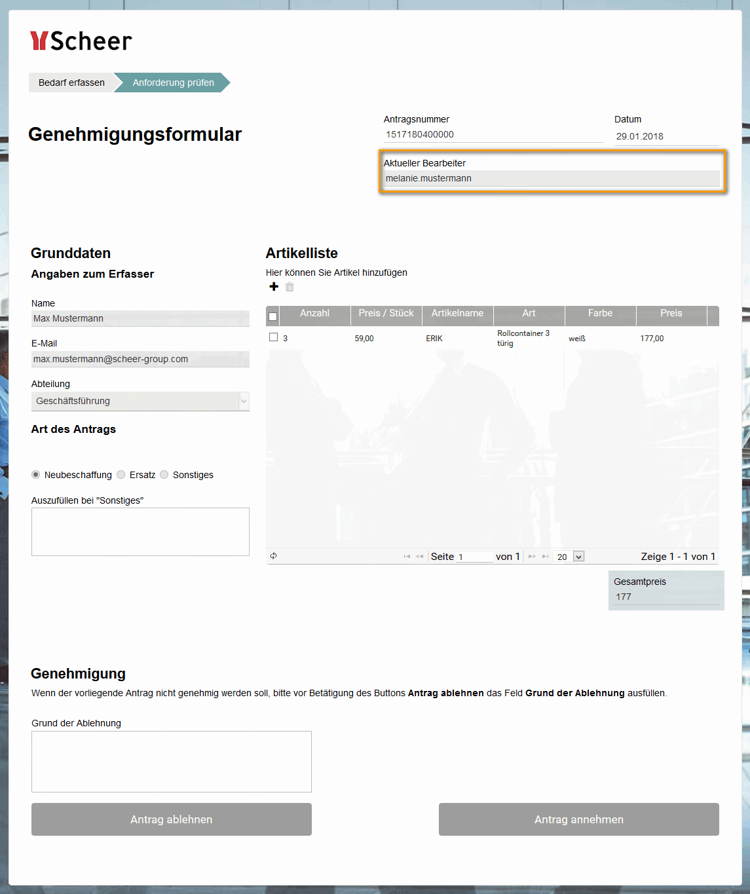
Task: Open the Abteilung dropdown
Action: (x=243, y=401)
